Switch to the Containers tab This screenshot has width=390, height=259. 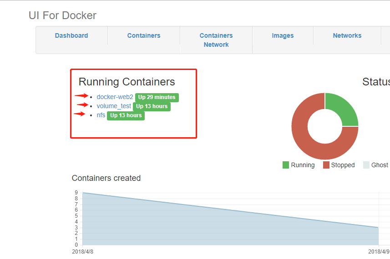144,35
